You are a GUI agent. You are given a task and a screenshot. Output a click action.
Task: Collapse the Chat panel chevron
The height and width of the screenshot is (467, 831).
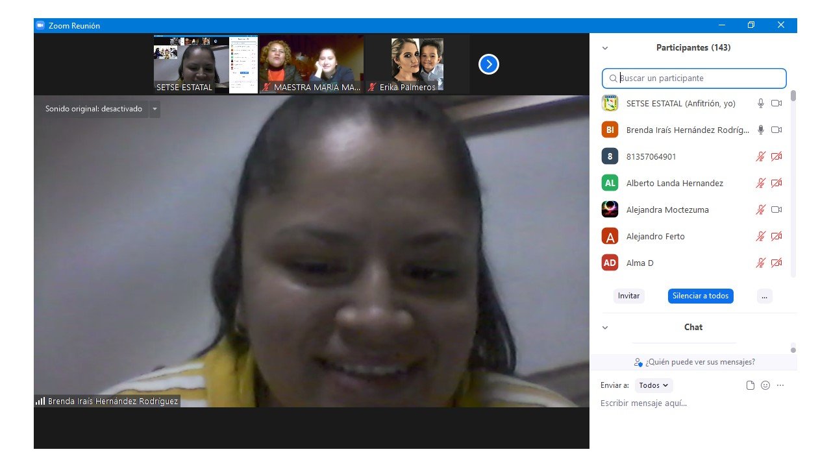tap(605, 328)
